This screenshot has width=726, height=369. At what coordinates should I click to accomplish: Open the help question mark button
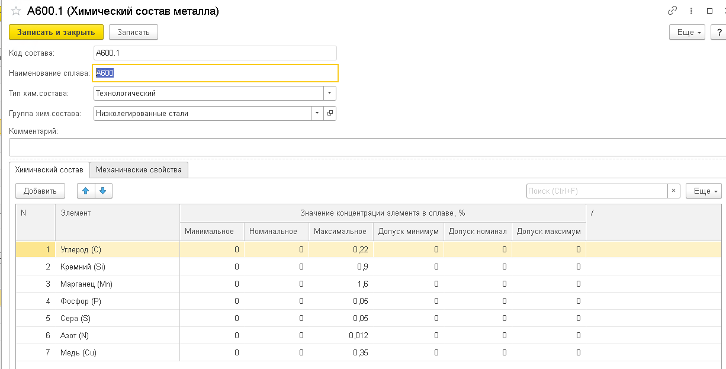point(719,32)
